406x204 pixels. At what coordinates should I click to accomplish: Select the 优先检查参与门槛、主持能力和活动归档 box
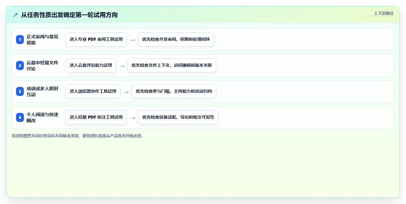pos(174,91)
